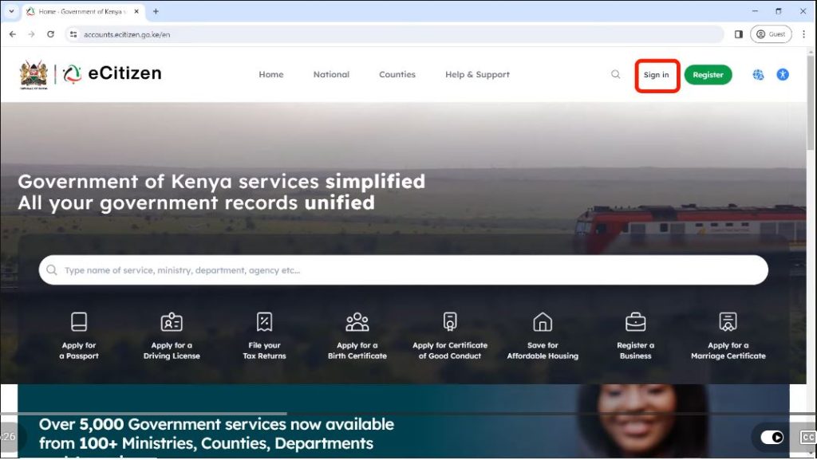Toggle closed captions CC button
This screenshot has width=817, height=460.
(x=808, y=437)
